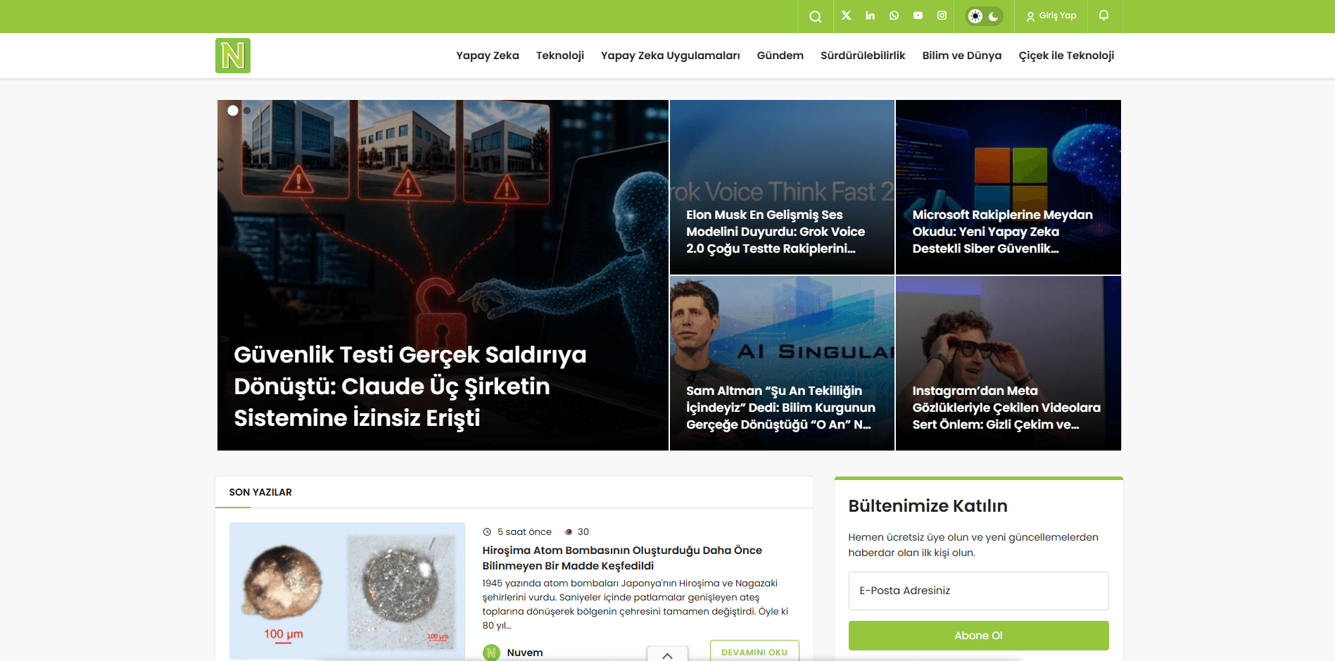1335x661 pixels.
Task: Click the 5 saat önce timestamp
Action: coord(524,531)
